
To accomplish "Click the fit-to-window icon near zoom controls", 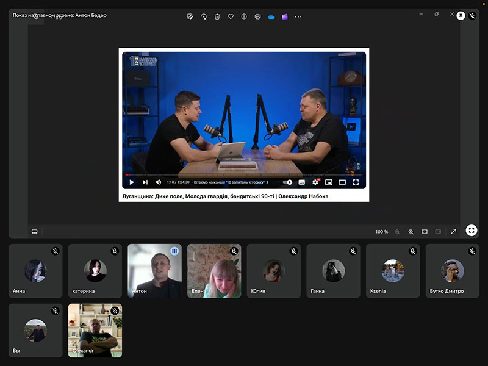I will pyautogui.click(x=425, y=232).
